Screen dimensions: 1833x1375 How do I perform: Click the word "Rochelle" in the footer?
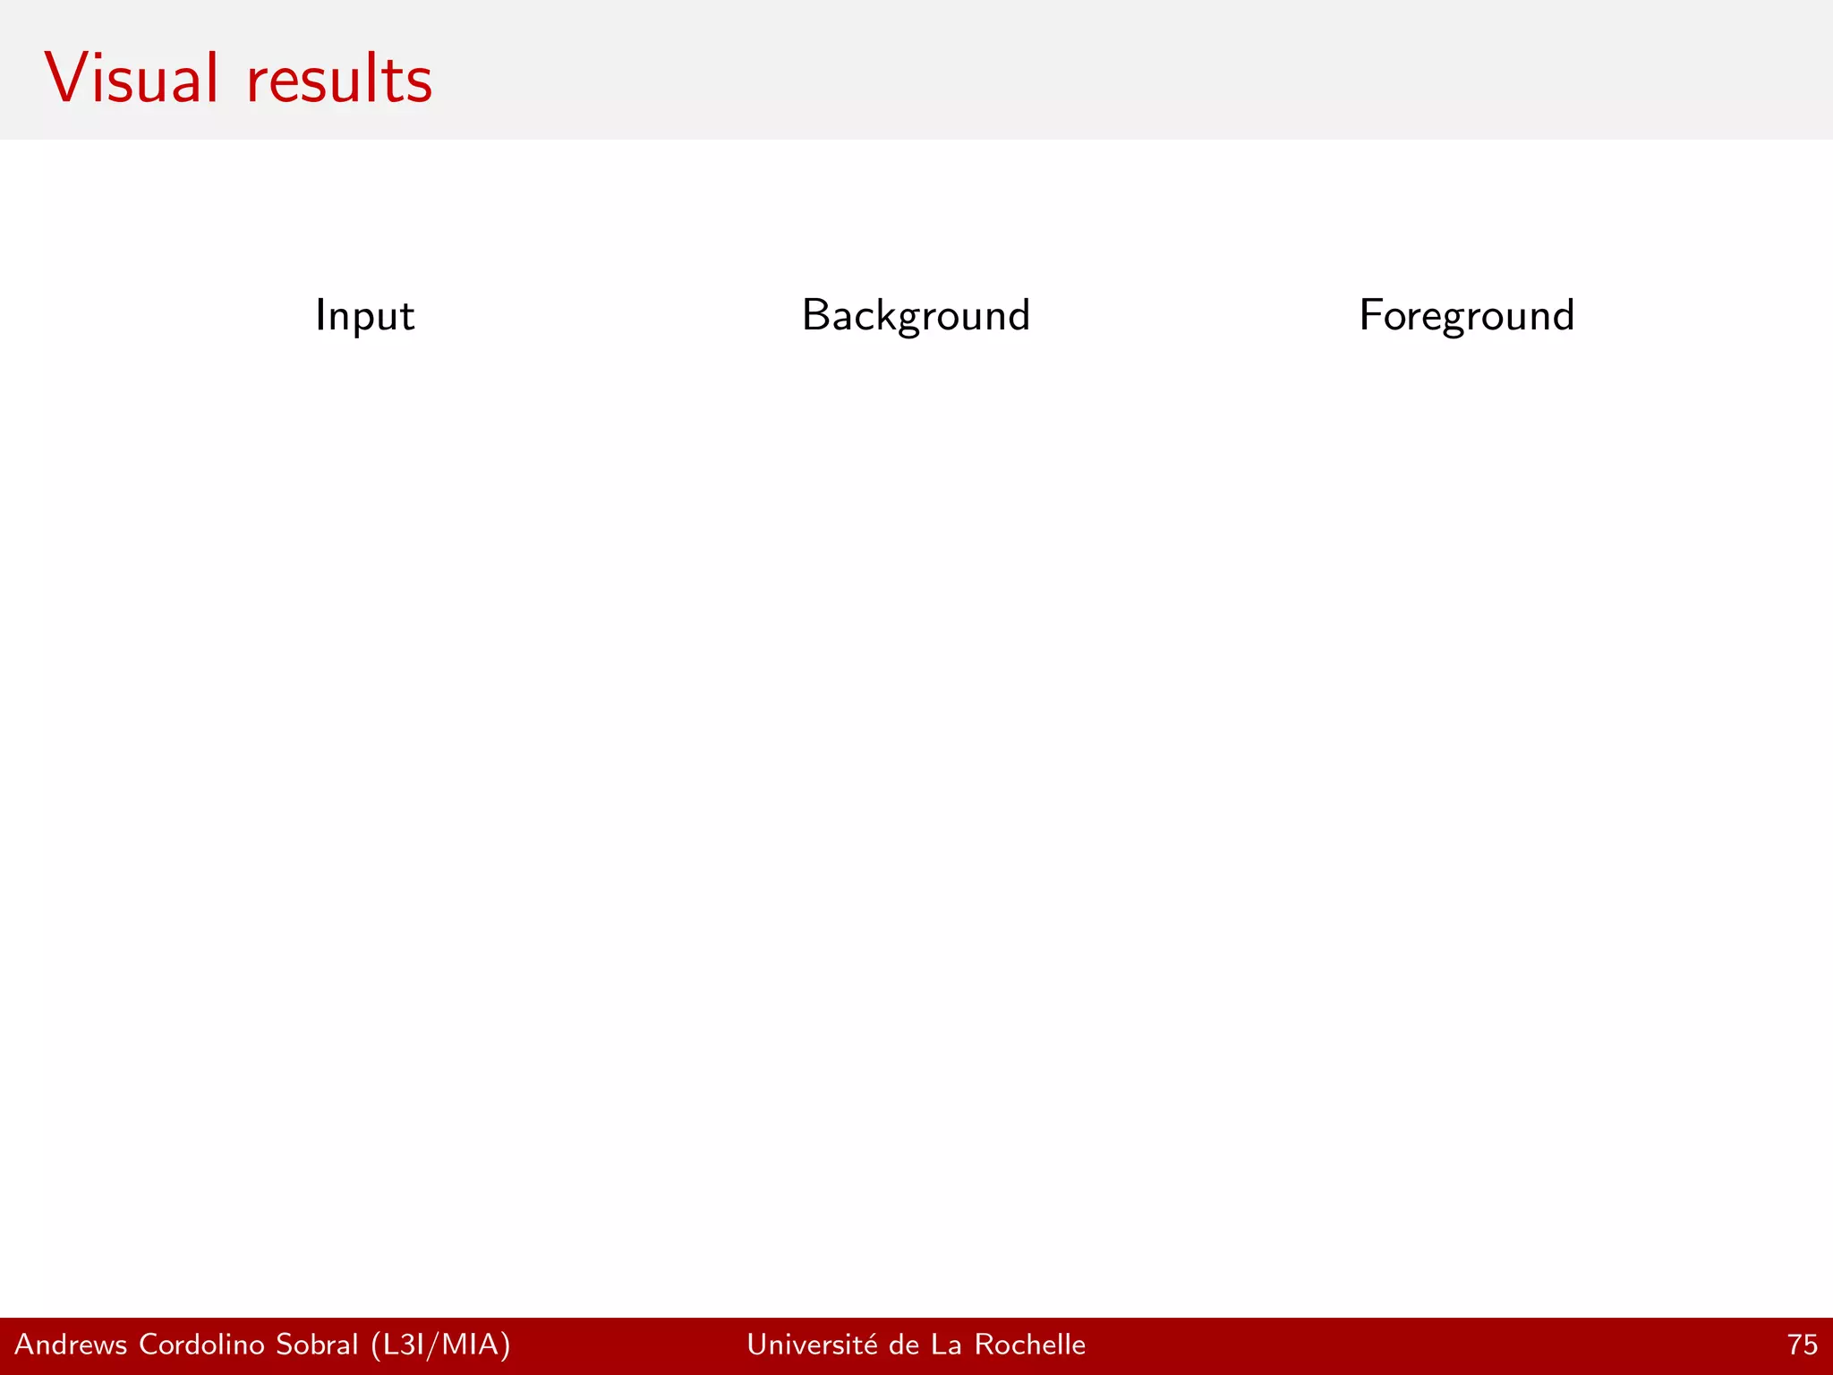(1029, 1345)
